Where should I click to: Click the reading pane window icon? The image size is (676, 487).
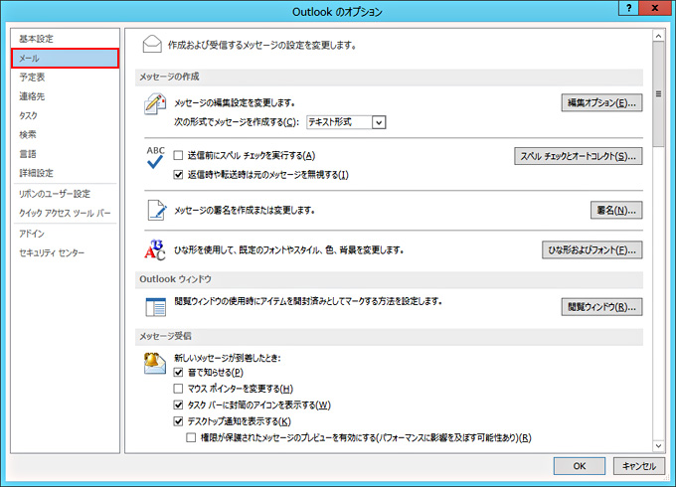pyautogui.click(x=155, y=306)
